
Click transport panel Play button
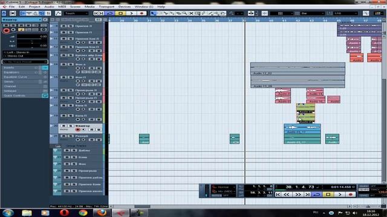point(340,195)
